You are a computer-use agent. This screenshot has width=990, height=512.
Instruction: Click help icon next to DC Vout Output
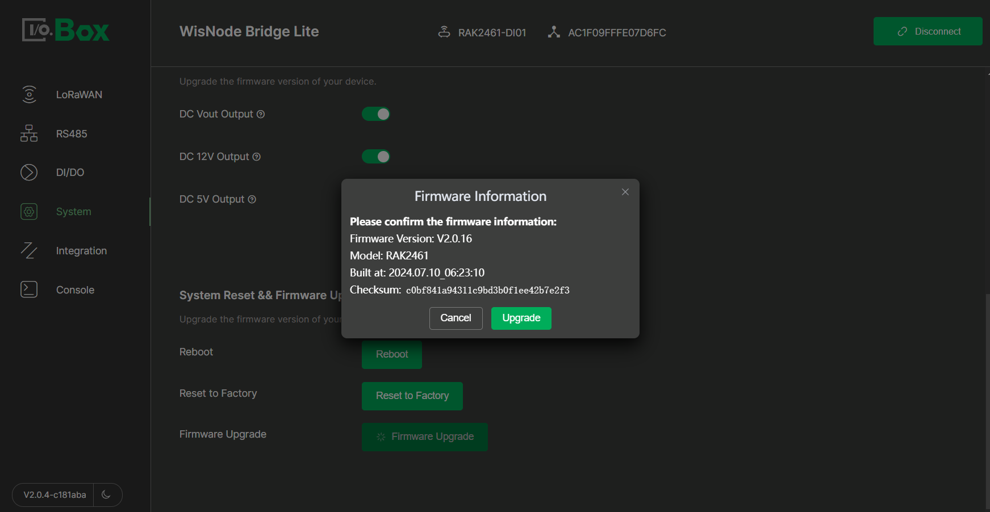click(261, 114)
